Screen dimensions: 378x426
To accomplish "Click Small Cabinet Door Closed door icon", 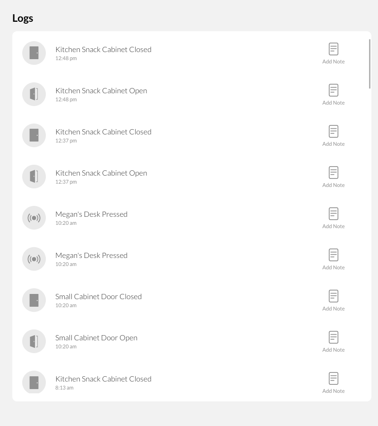I will pos(34,300).
